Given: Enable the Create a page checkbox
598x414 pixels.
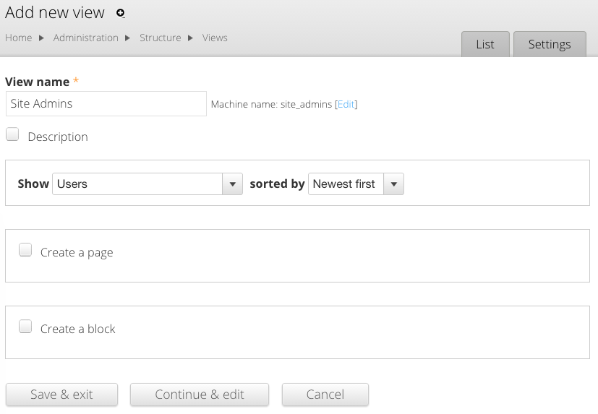Looking at the screenshot, I should pos(25,251).
